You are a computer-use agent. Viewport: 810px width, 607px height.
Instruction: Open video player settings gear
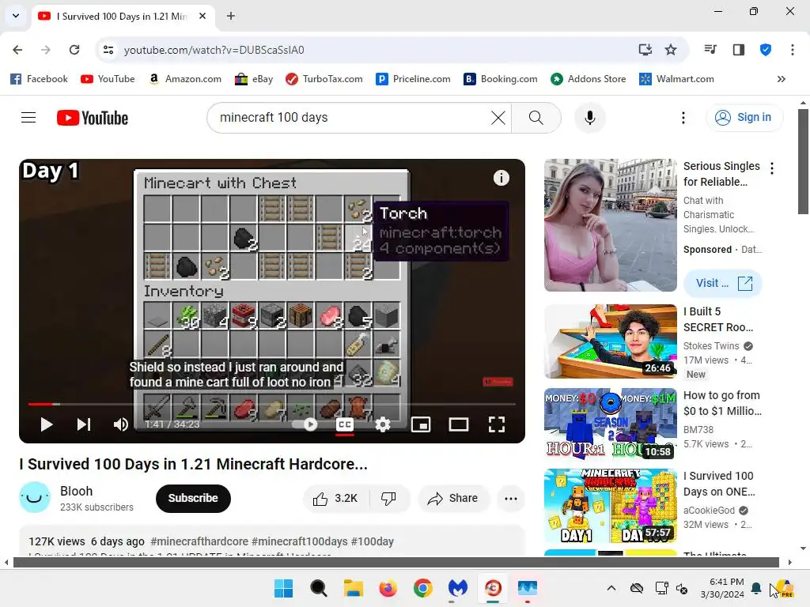click(383, 424)
